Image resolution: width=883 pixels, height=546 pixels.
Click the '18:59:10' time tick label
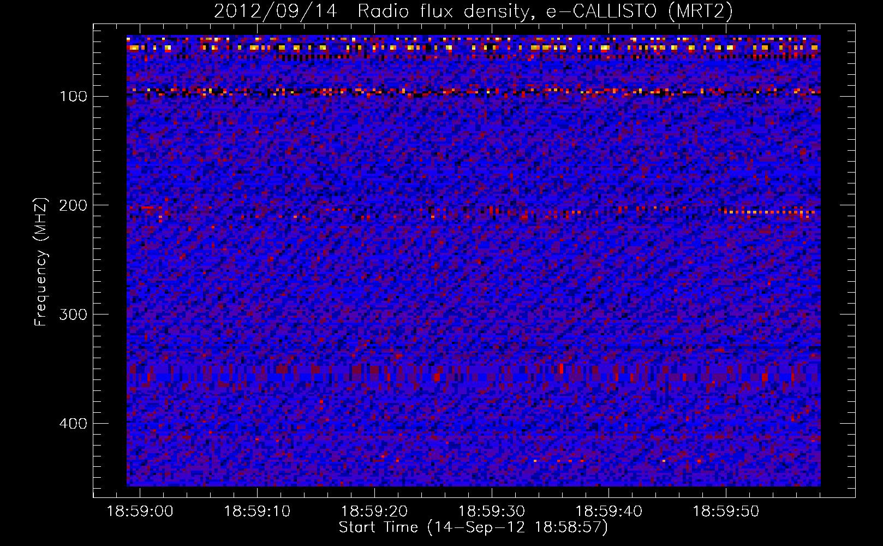tap(257, 512)
